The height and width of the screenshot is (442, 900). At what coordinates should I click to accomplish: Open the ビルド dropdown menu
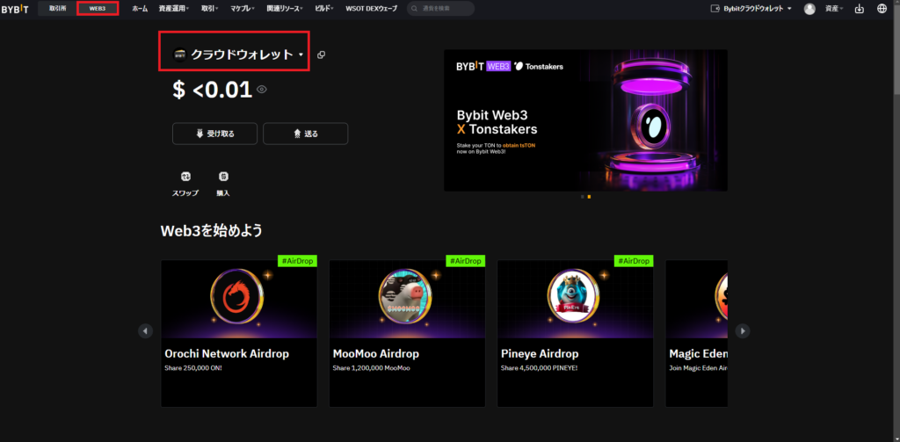click(x=324, y=9)
